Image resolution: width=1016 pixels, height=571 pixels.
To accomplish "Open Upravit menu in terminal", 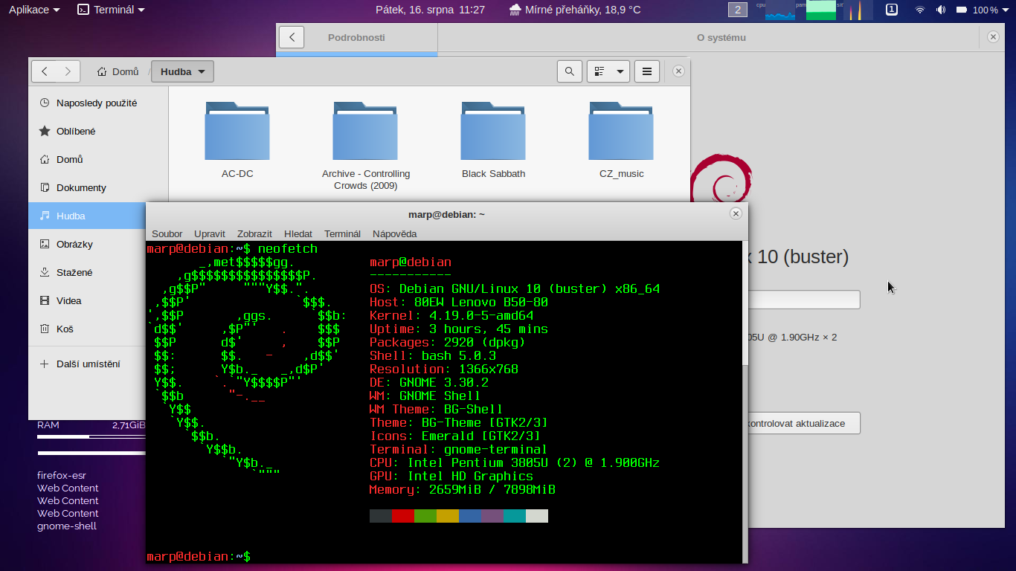I will [x=210, y=233].
